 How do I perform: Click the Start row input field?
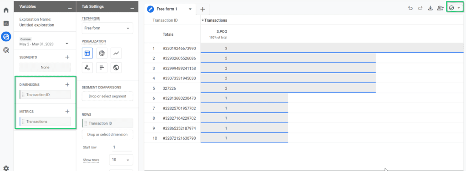coord(122,147)
